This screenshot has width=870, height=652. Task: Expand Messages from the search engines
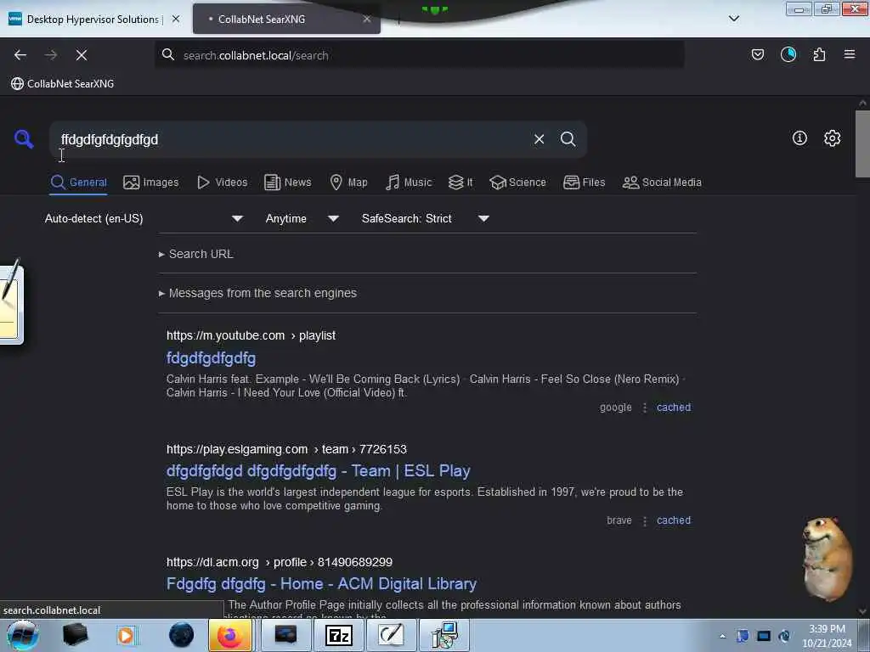click(257, 293)
